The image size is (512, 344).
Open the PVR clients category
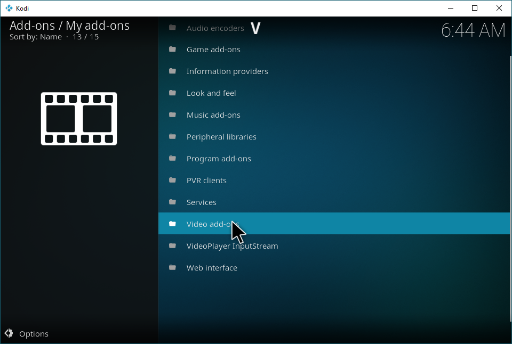point(334,181)
